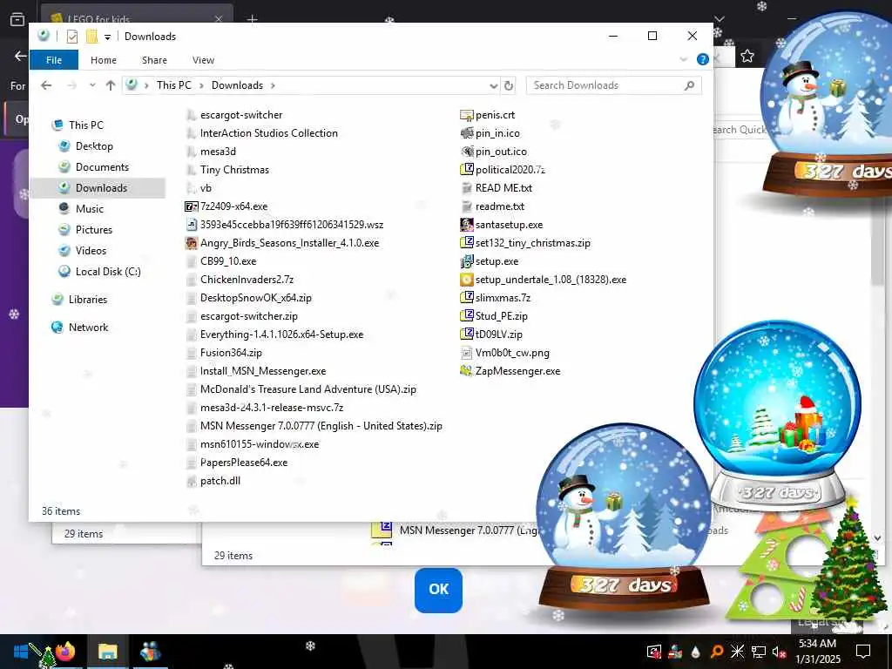This screenshot has width=892, height=669.
Task: Select the santasetup.exe icon
Action: [x=467, y=225]
